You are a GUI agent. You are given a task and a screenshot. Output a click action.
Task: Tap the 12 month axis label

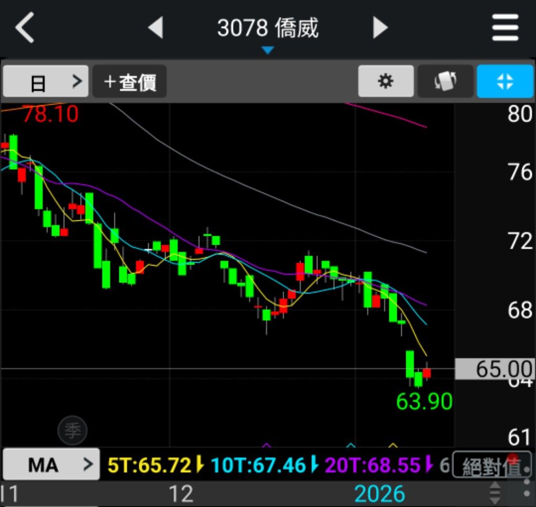pyautogui.click(x=181, y=494)
